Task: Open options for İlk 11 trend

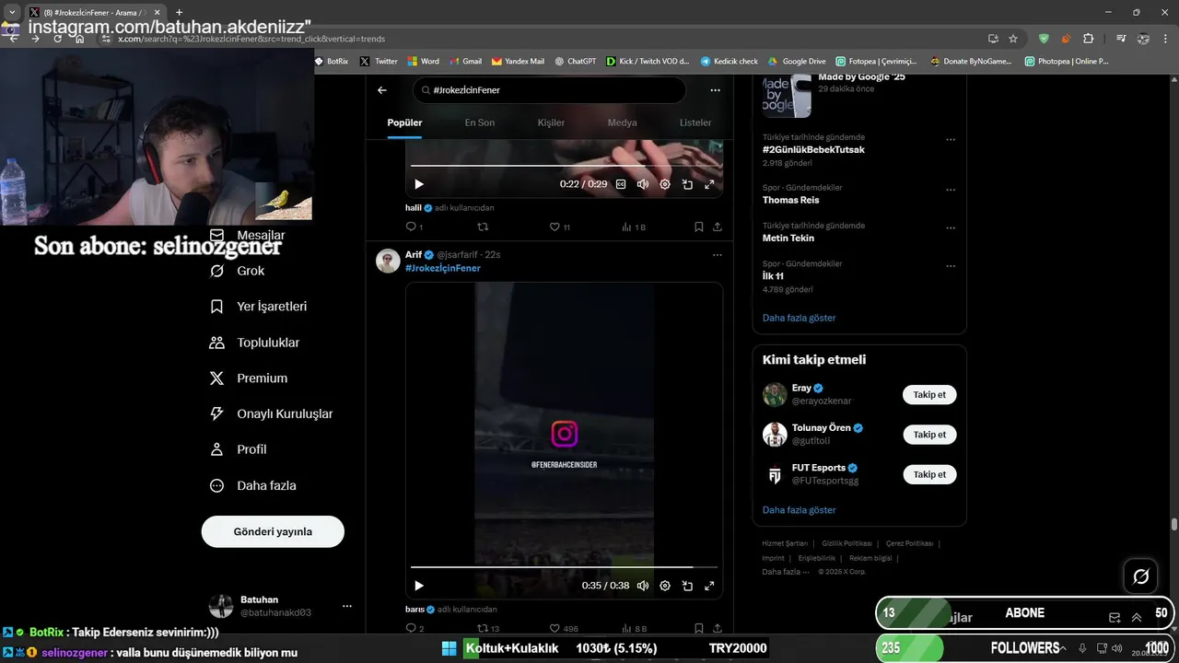Action: click(951, 266)
